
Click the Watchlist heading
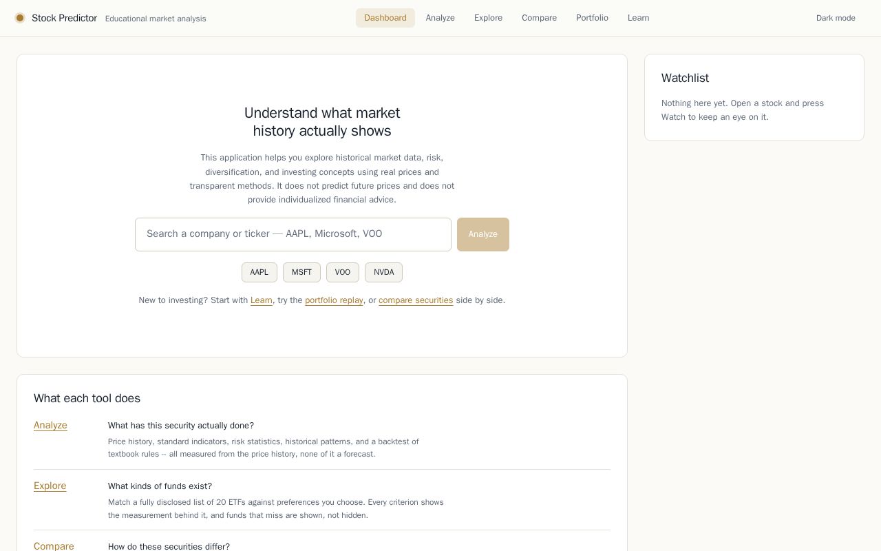[x=685, y=78]
